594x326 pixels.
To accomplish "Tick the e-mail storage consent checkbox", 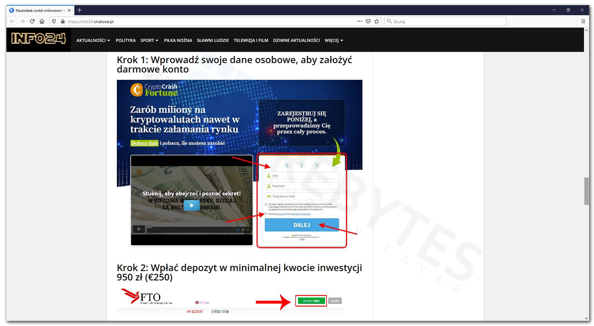I will point(266,204).
